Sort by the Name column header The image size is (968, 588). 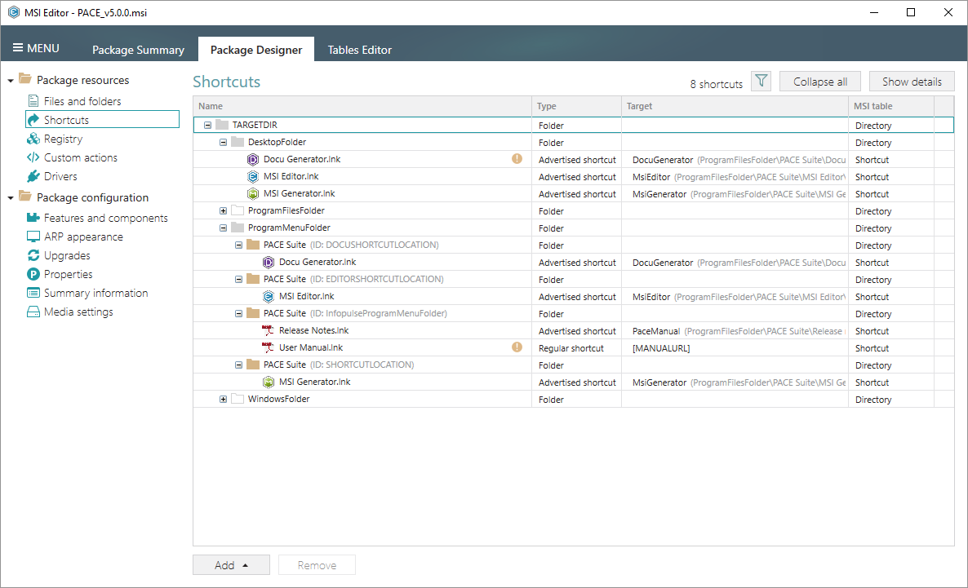362,106
